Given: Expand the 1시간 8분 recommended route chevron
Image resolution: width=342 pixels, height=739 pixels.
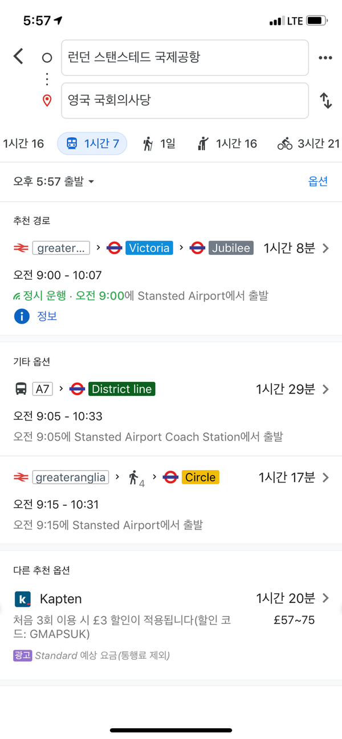Looking at the screenshot, I should (x=325, y=248).
